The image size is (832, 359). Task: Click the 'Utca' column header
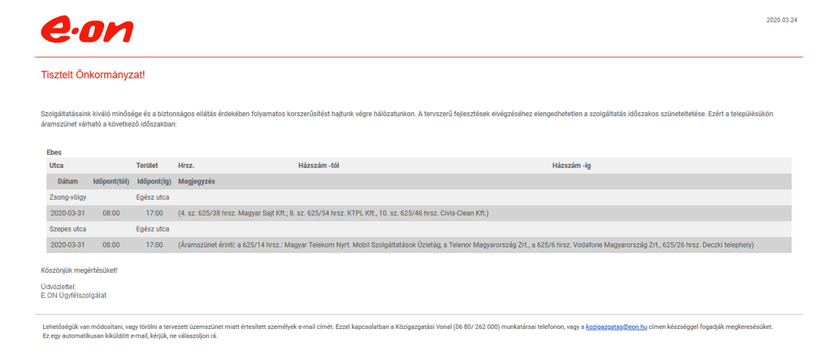pos(56,166)
